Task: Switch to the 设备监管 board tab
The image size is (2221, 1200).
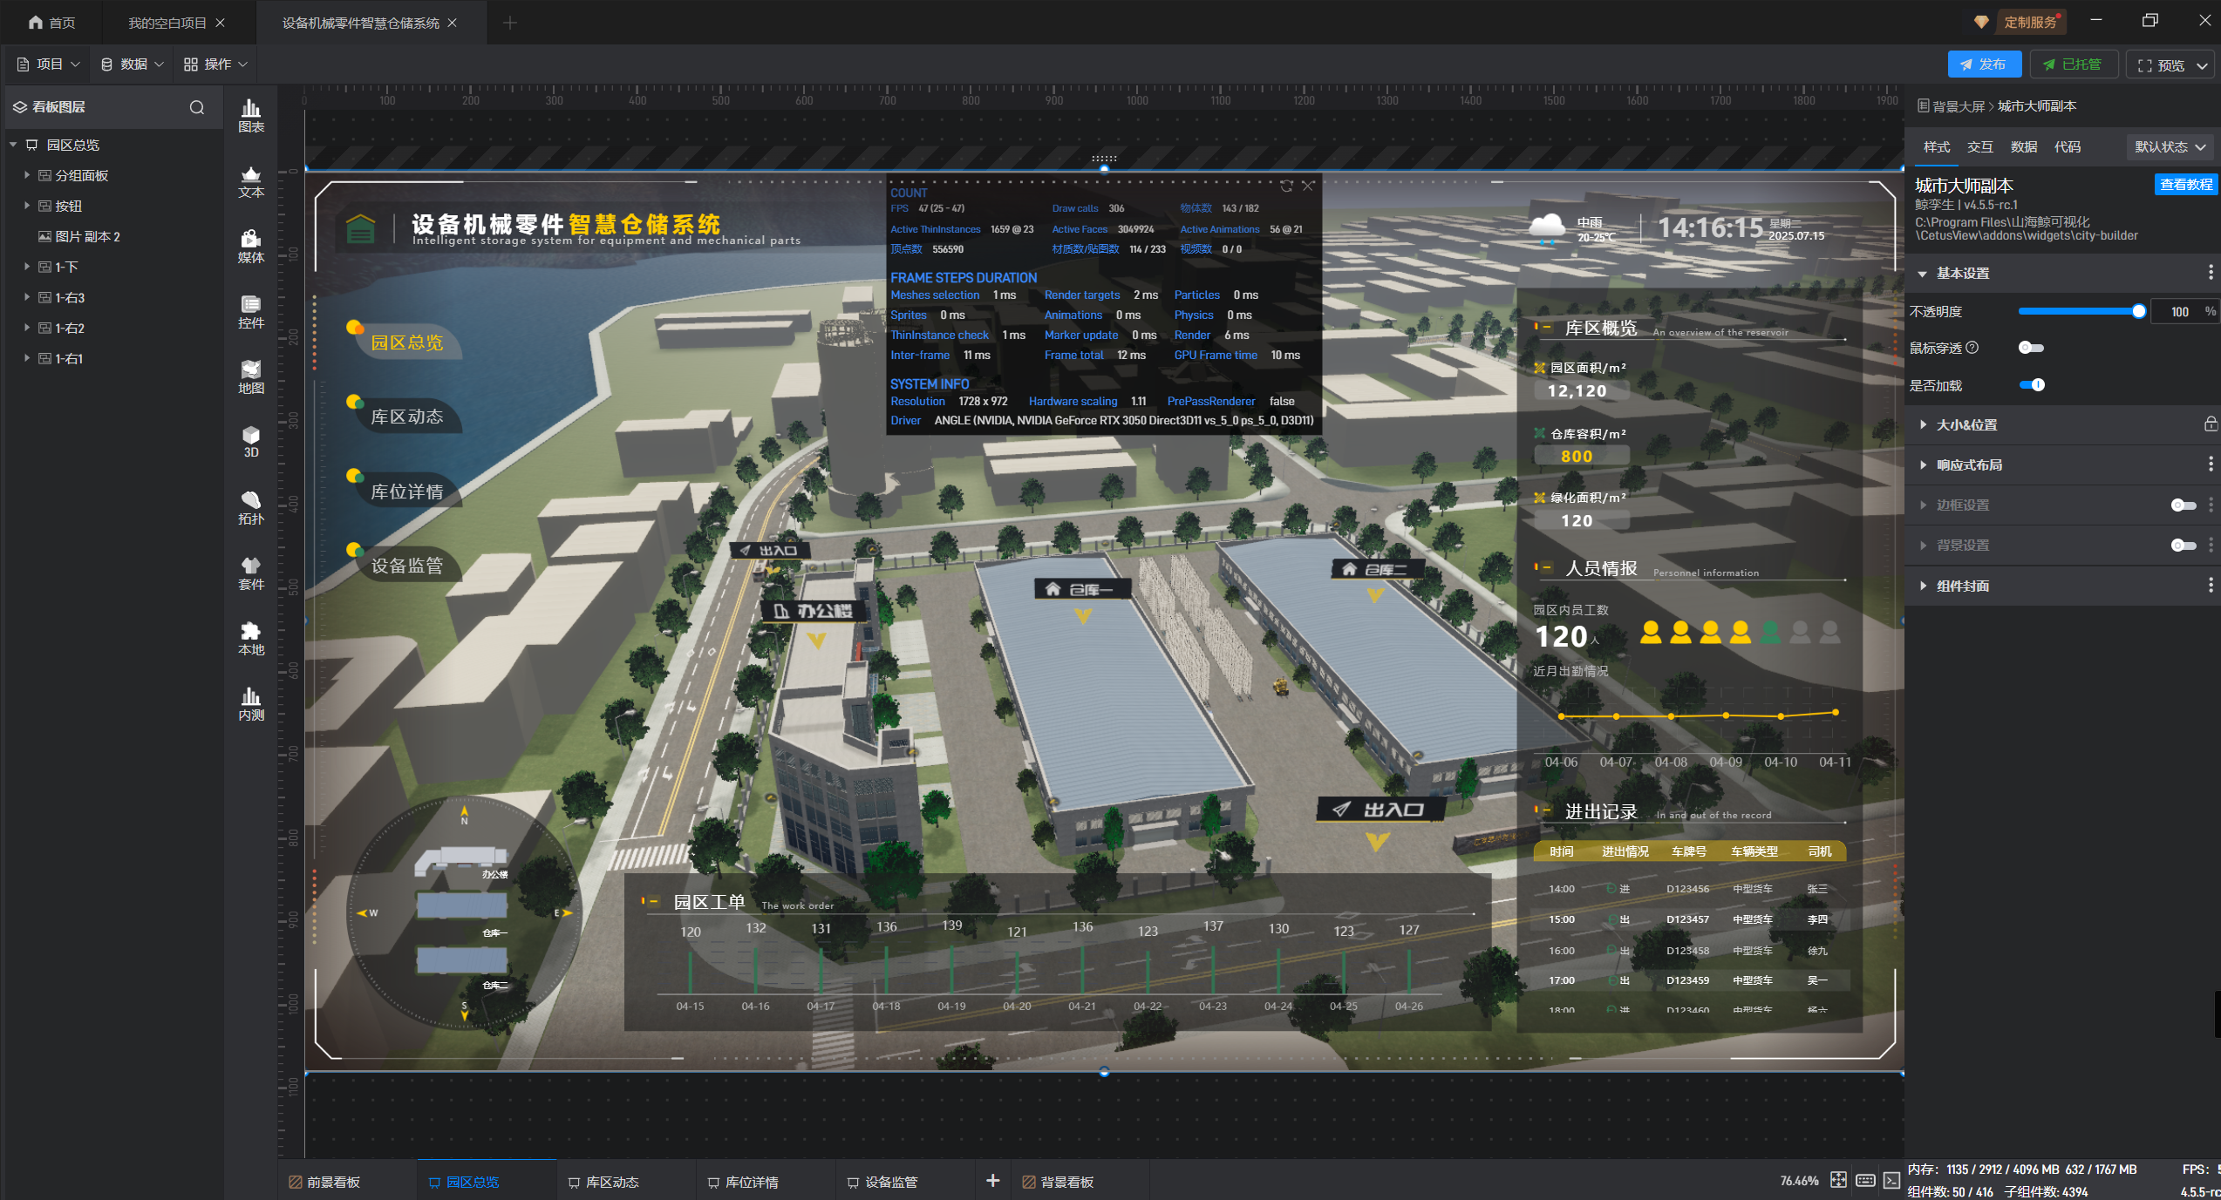Action: [x=883, y=1182]
